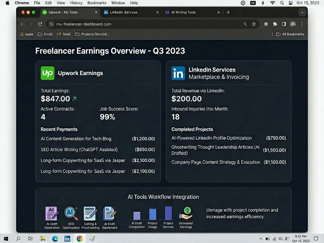This screenshot has width=324, height=243.
Task: Click the AI Draft Completion chart bar
Action: tap(137, 215)
